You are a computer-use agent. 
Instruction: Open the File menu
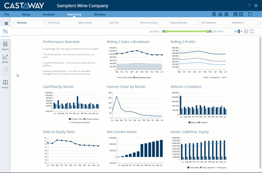(7, 14)
